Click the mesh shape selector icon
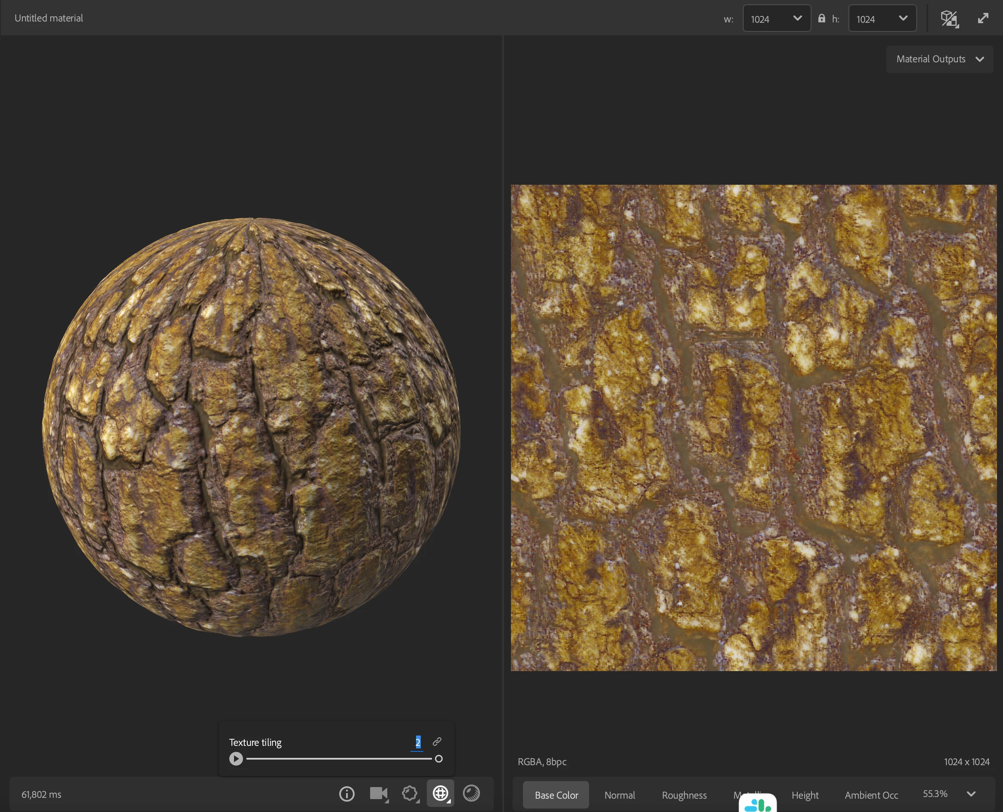This screenshot has height=812, width=1003. (410, 793)
